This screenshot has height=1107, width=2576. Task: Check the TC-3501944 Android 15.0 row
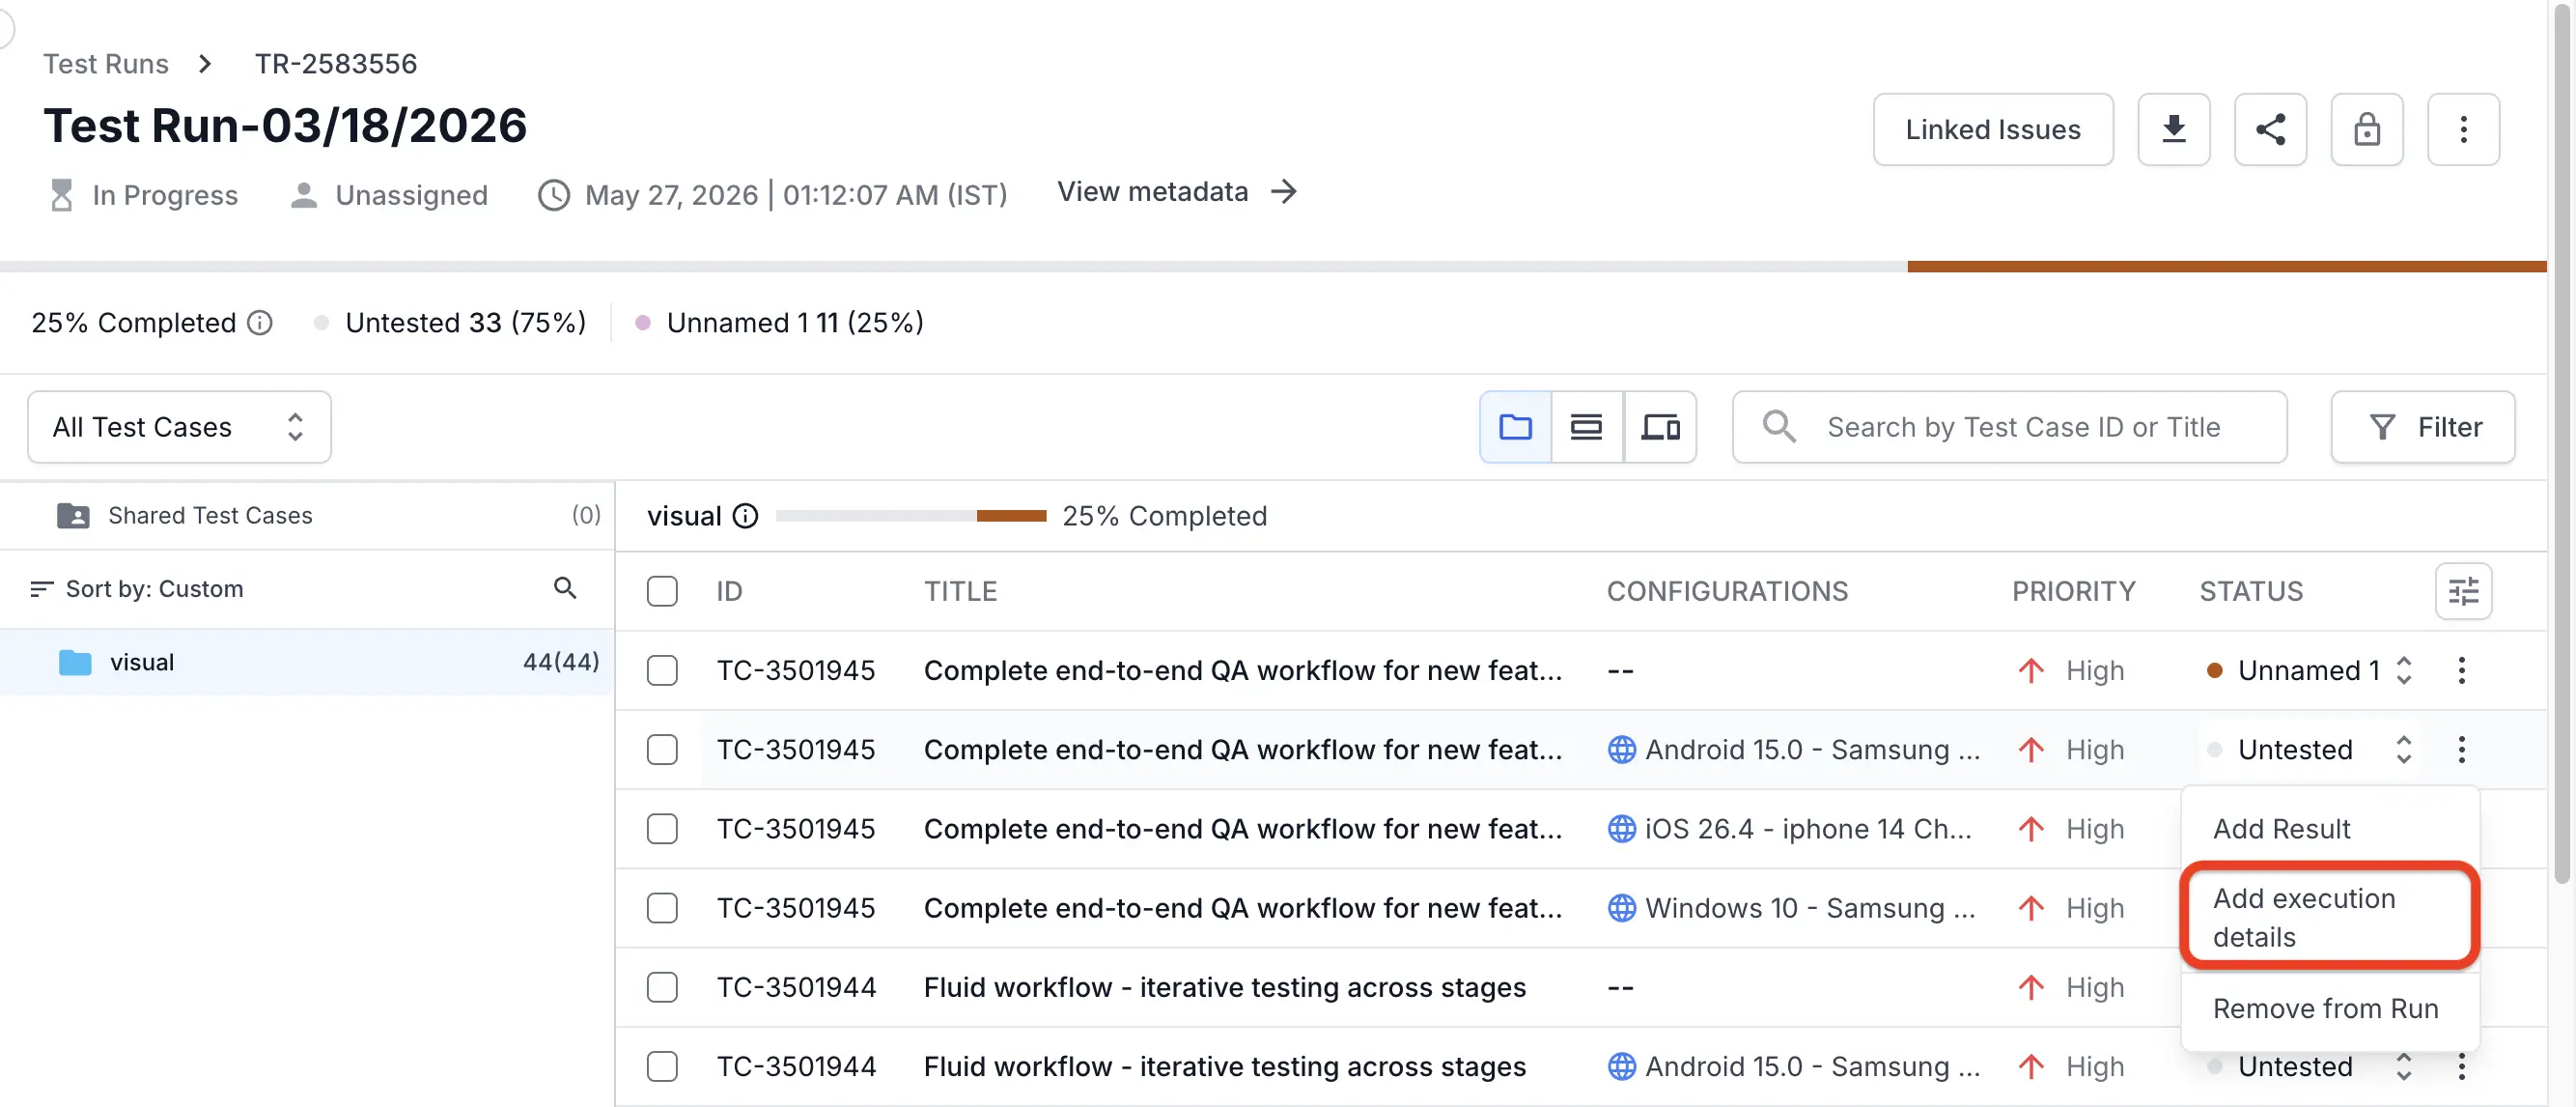click(x=662, y=1066)
